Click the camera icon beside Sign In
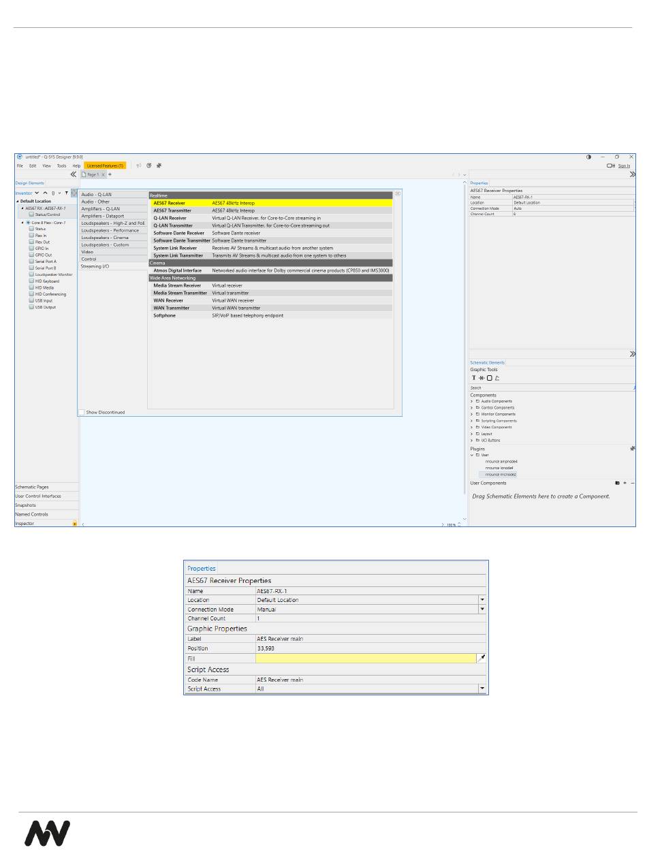The image size is (647, 854). coord(611,165)
